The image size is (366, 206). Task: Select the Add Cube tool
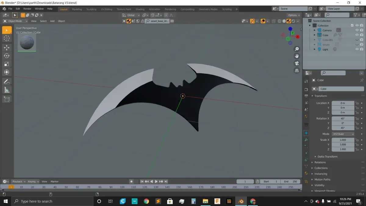point(7,99)
